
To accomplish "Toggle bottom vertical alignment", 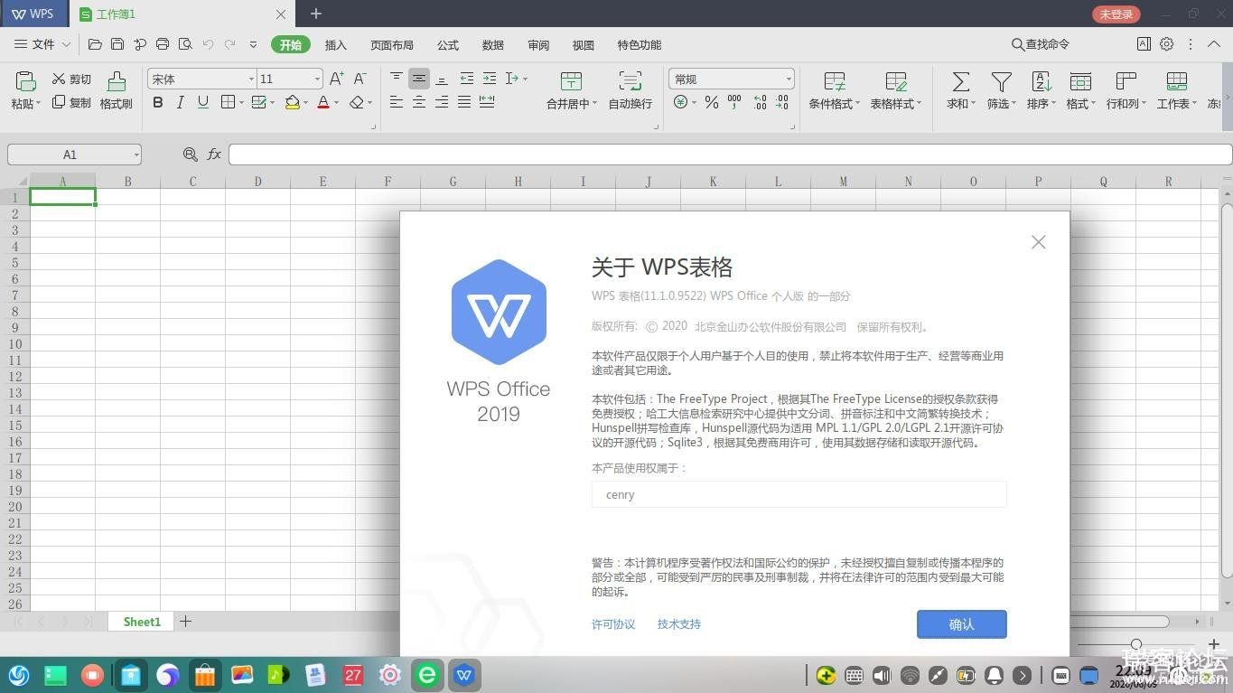I will (442, 79).
